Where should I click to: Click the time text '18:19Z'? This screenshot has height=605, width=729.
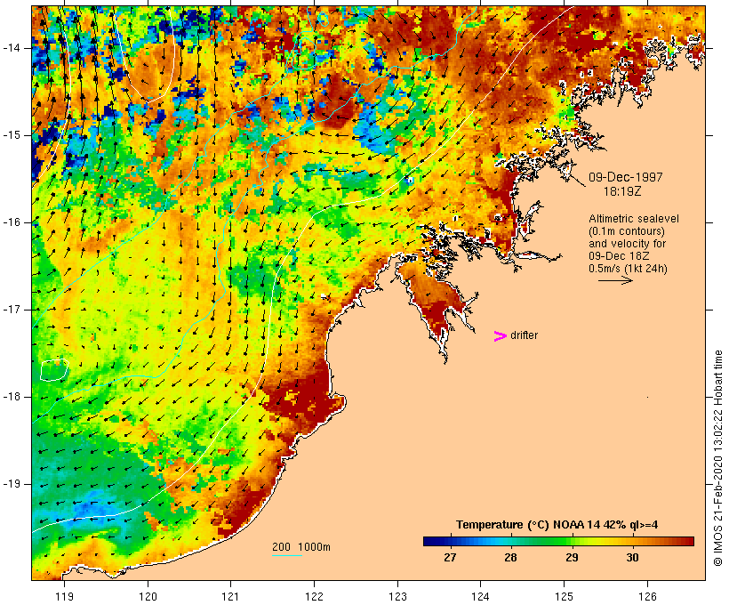click(622, 190)
